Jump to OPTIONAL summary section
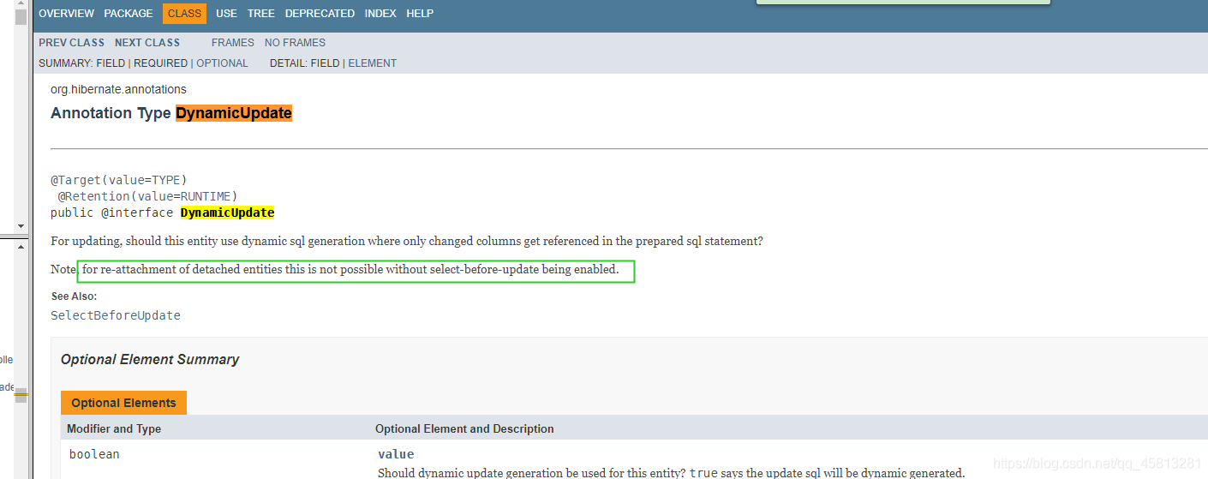Screen dimensions: 1208x479 tap(222, 63)
